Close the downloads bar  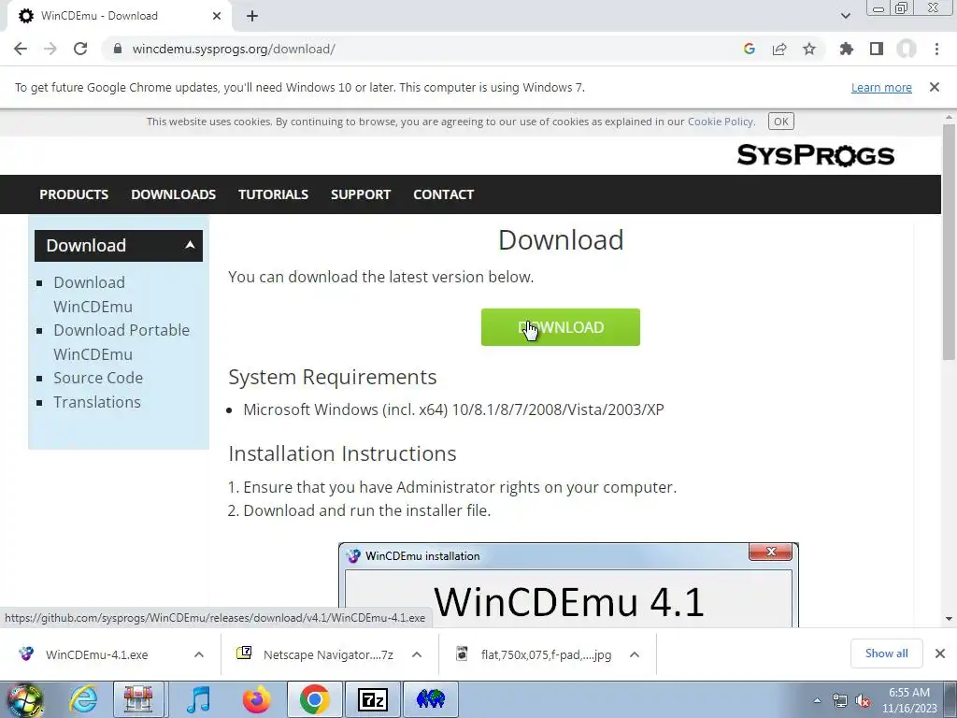click(x=940, y=653)
